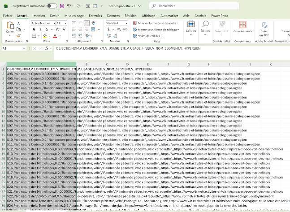Increase font size with the larger A icon
The width and height of the screenshot is (290, 212).
tap(57, 29)
